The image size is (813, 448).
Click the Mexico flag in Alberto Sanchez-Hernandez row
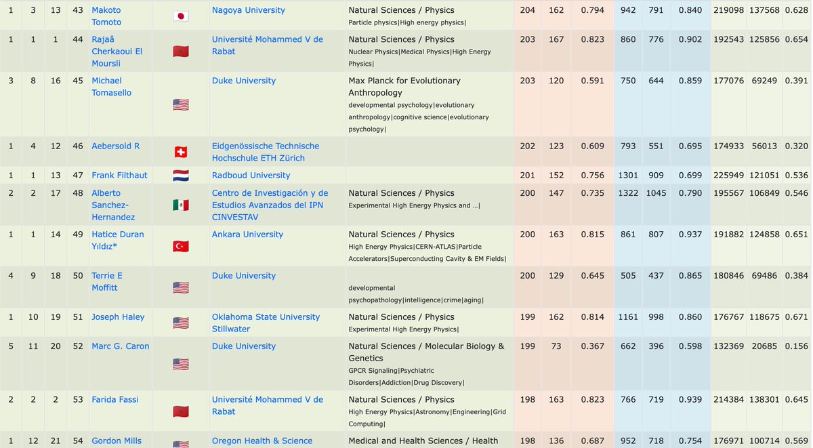(180, 205)
